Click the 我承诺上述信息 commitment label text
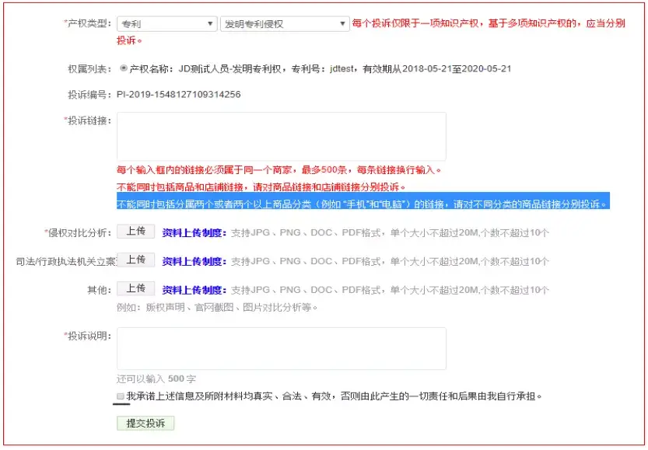This screenshot has width=648, height=450. tap(335, 396)
